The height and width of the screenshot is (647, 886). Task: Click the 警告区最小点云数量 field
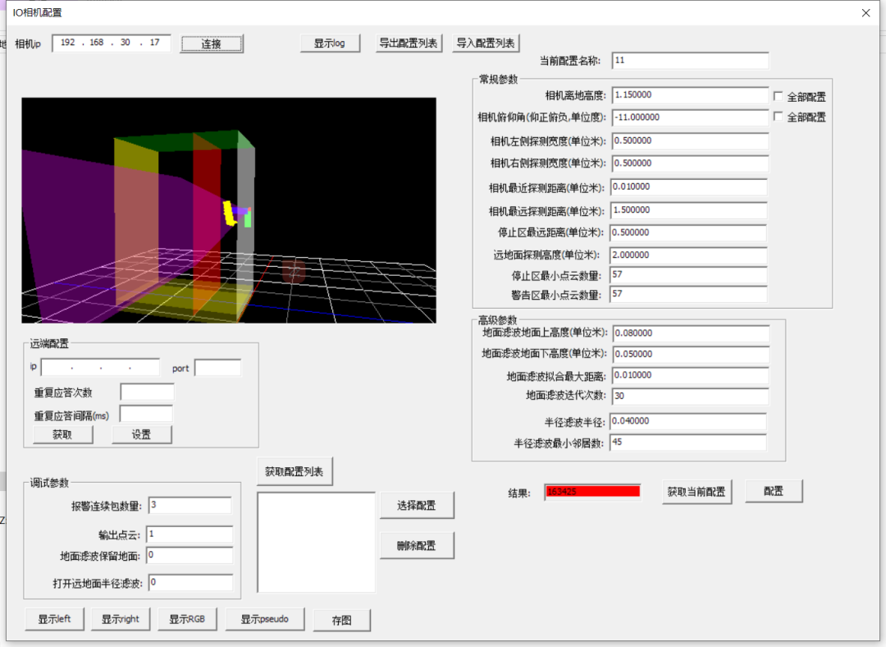(688, 294)
